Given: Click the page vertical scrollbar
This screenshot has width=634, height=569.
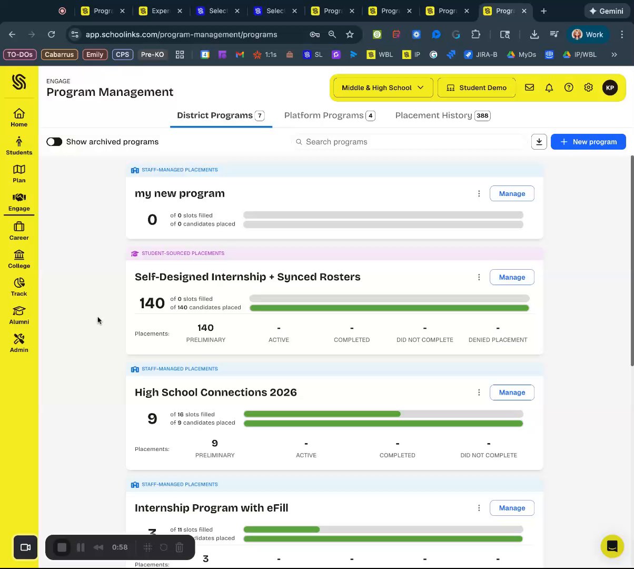Looking at the screenshot, I should [632, 261].
